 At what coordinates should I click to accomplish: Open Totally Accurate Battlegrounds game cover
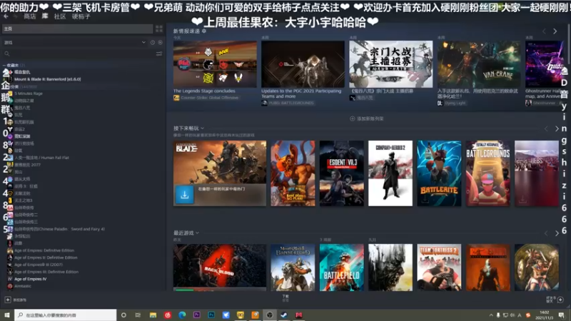click(x=488, y=173)
